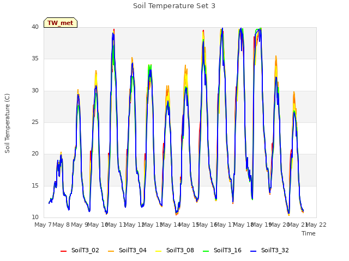Viewport: 349px width, 261px height.
Task: Click the TW_met annotation label
Action: click(x=61, y=23)
